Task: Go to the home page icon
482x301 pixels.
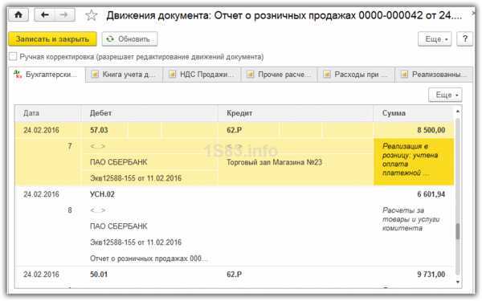Action: 18,14
